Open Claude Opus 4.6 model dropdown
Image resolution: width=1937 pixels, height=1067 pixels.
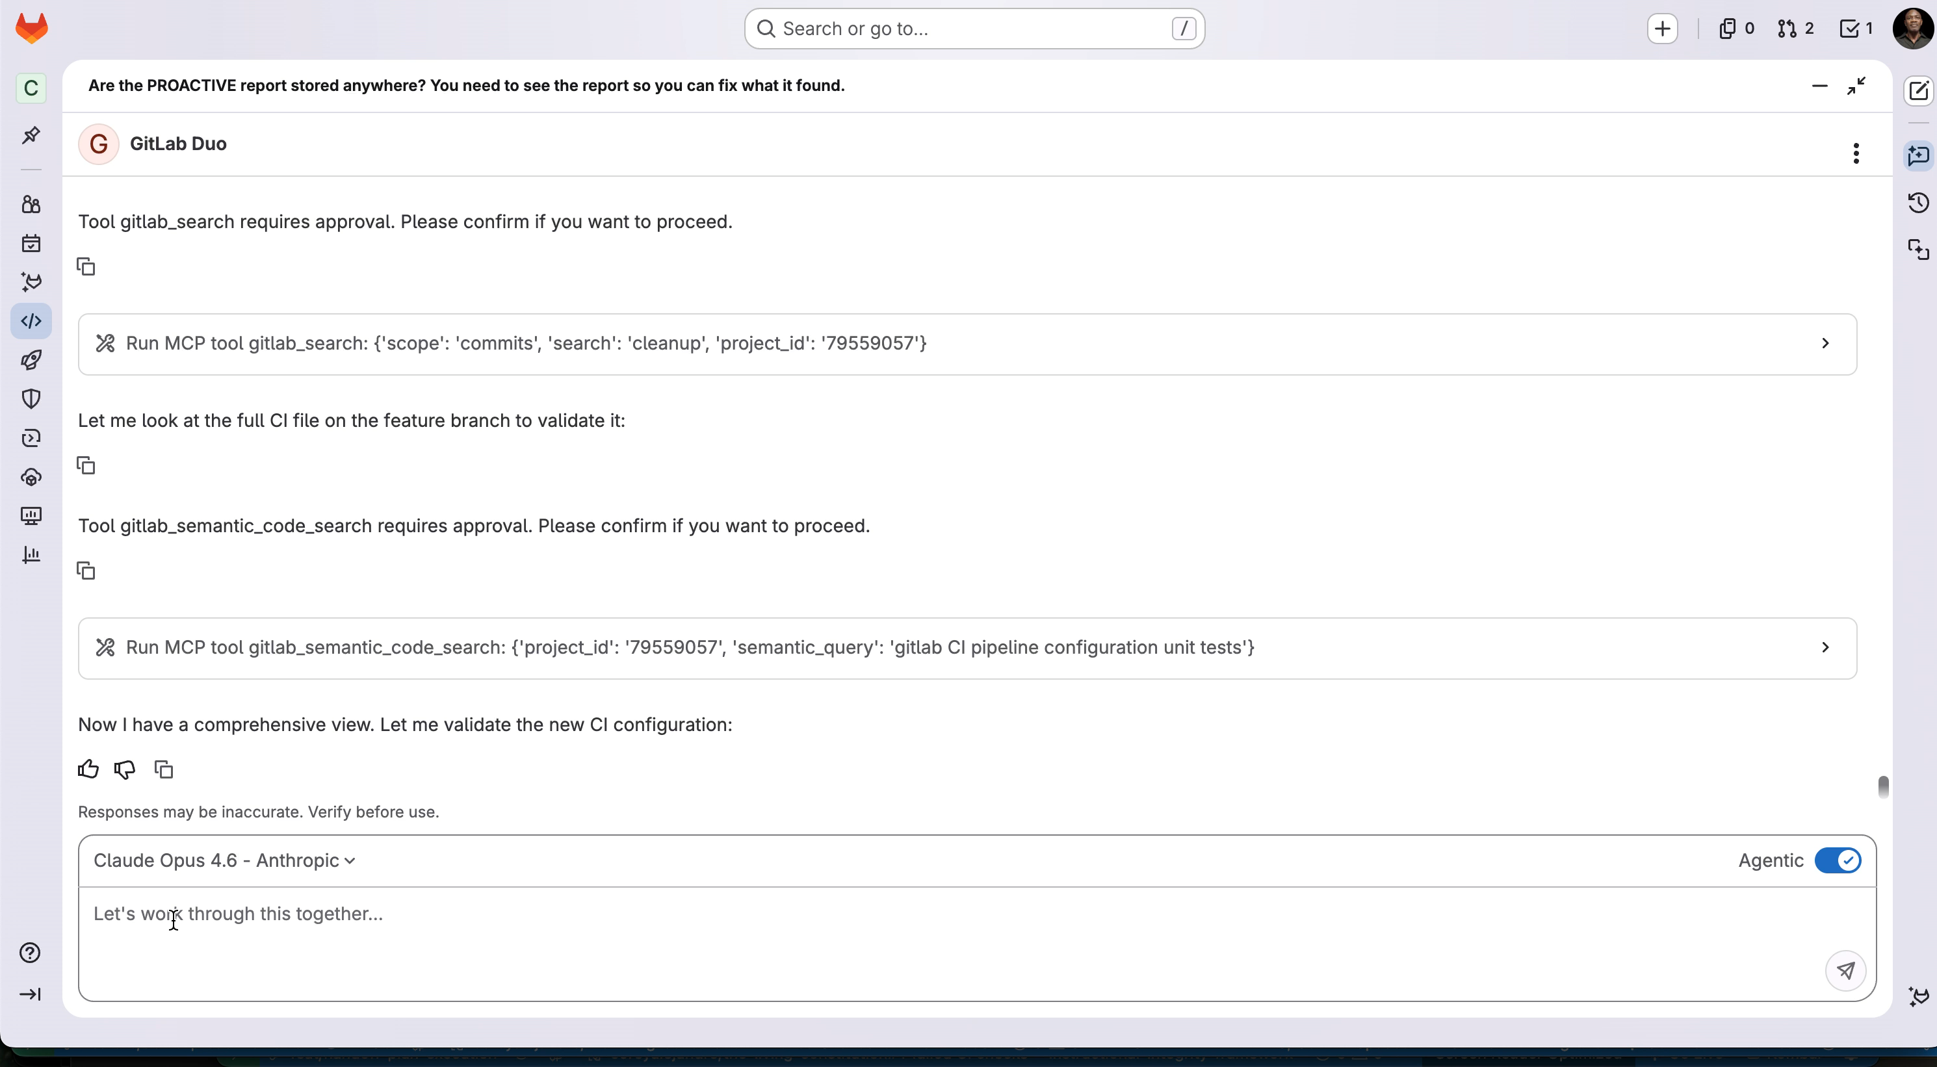tap(224, 860)
